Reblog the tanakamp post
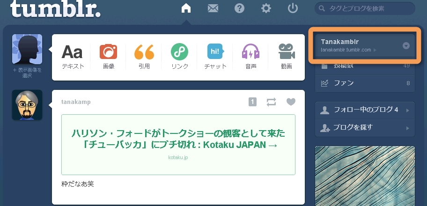Viewport: 427px width, 206px height. (x=271, y=102)
